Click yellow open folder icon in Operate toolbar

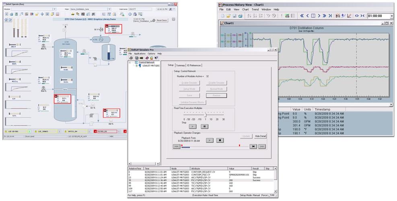(37, 14)
